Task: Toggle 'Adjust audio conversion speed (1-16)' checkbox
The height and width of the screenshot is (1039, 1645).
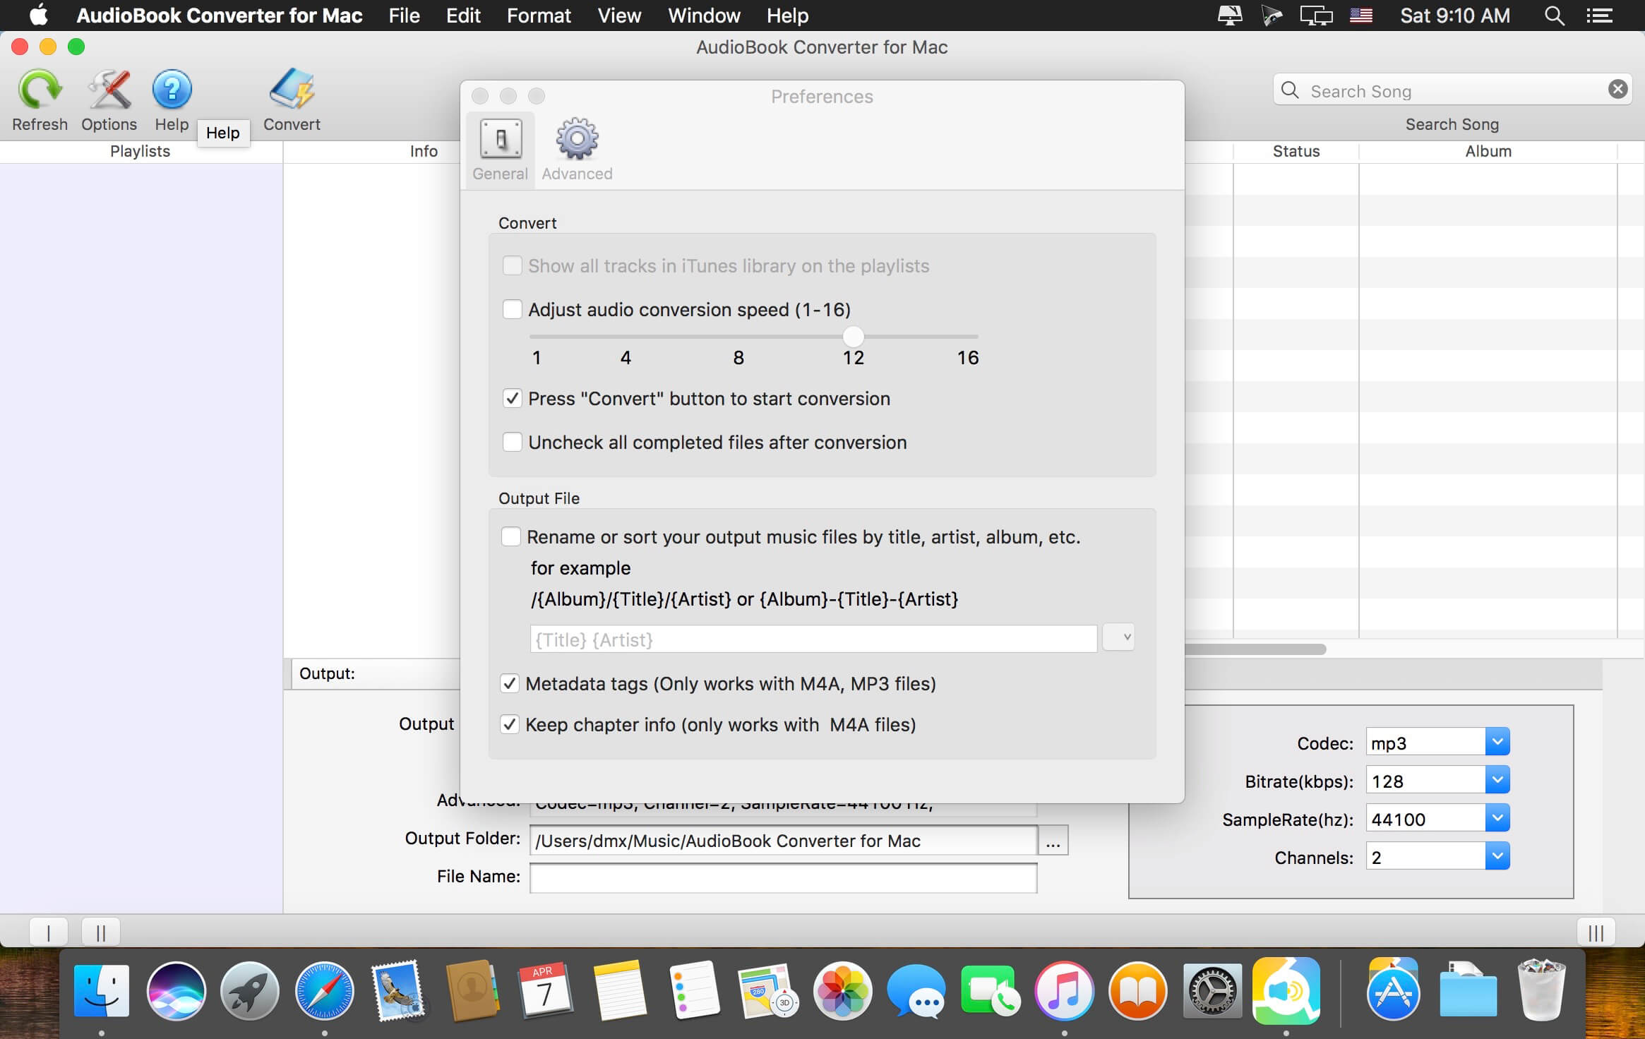Action: (x=512, y=309)
